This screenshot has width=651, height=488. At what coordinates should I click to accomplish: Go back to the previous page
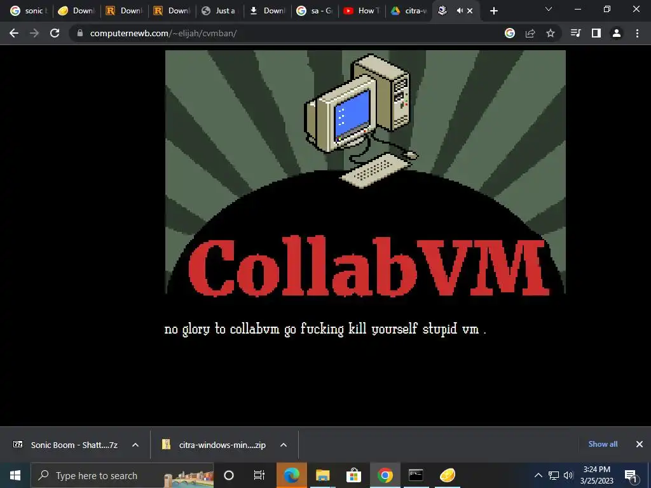pyautogui.click(x=14, y=33)
